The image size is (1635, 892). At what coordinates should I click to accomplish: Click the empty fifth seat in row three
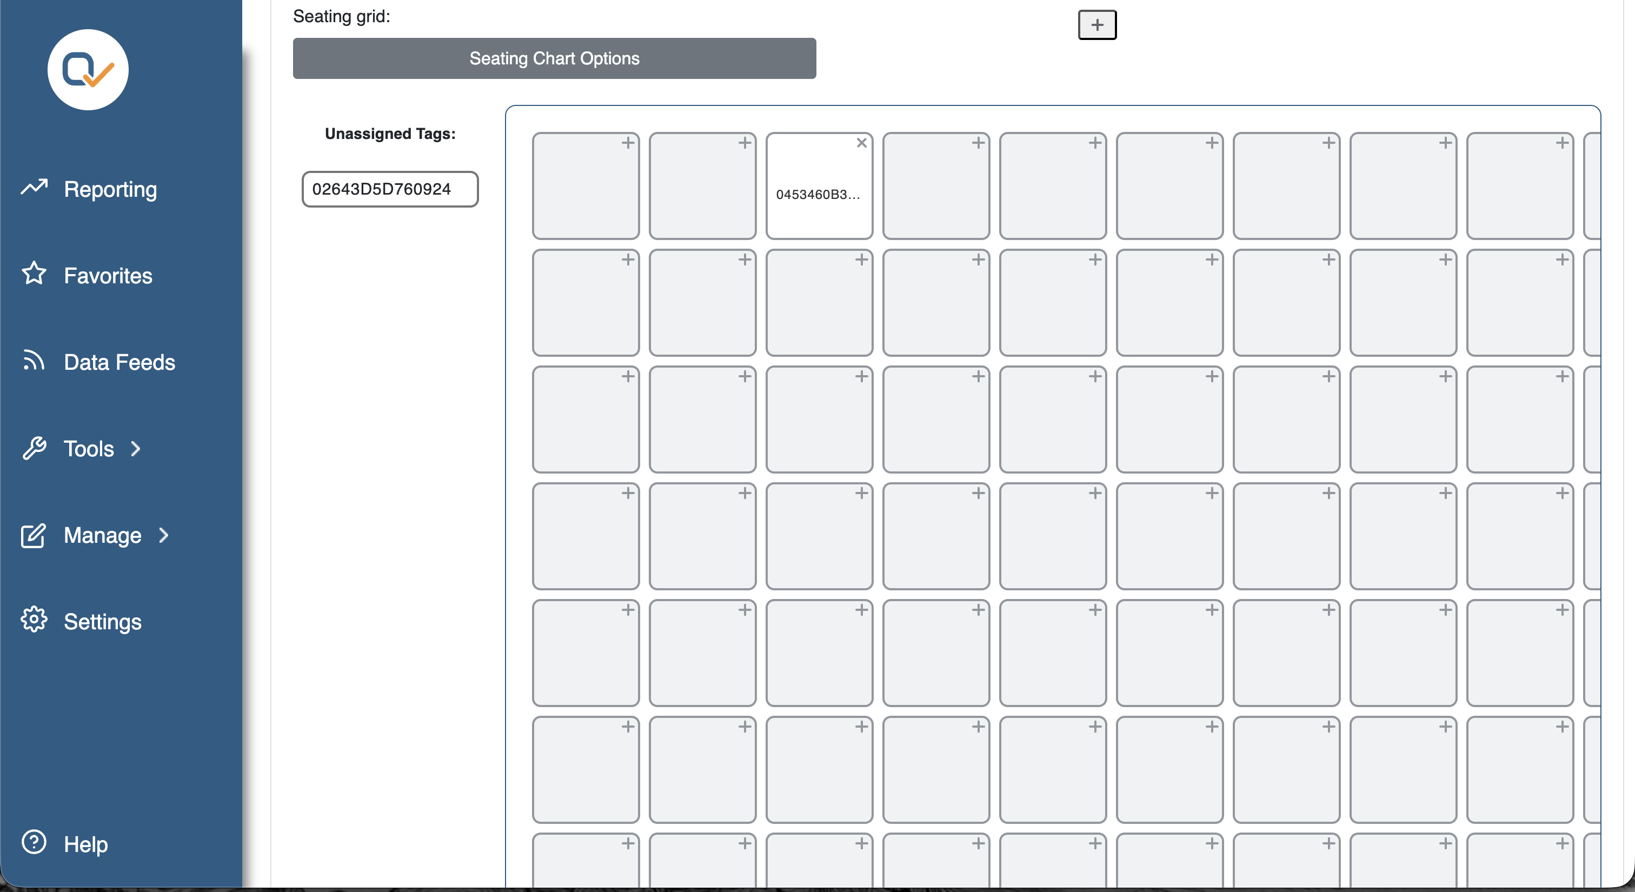click(1052, 420)
